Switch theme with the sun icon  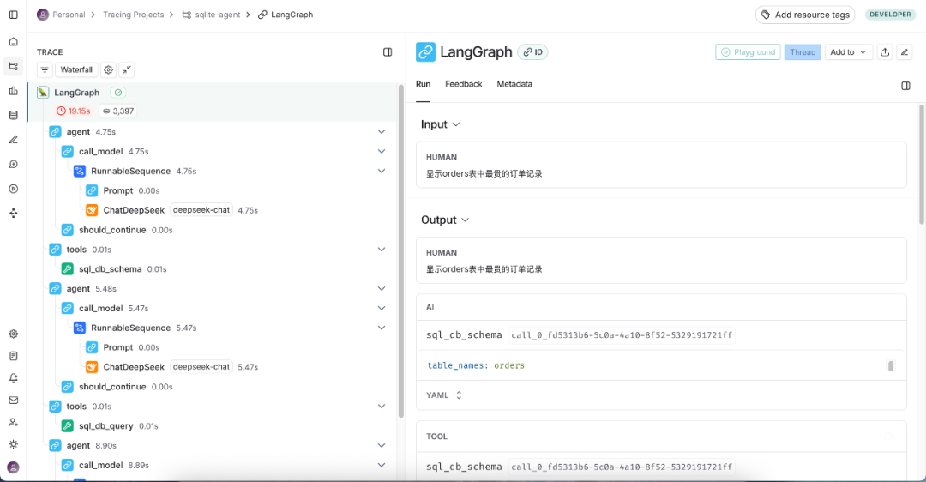tap(14, 444)
